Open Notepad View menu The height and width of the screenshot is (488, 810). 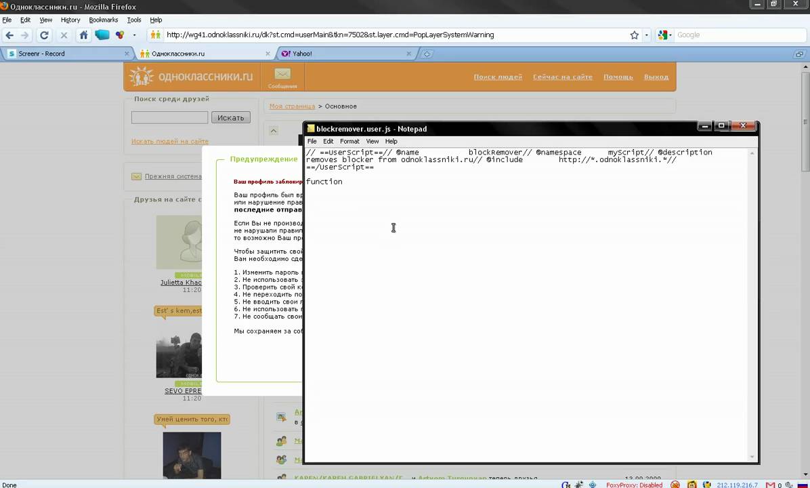[x=372, y=141]
